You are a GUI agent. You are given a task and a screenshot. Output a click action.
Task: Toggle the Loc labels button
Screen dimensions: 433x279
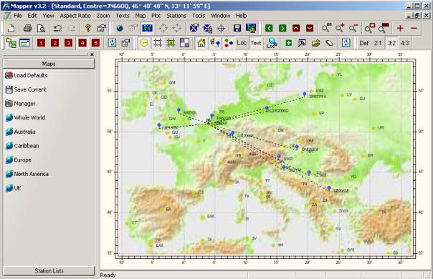[242, 43]
